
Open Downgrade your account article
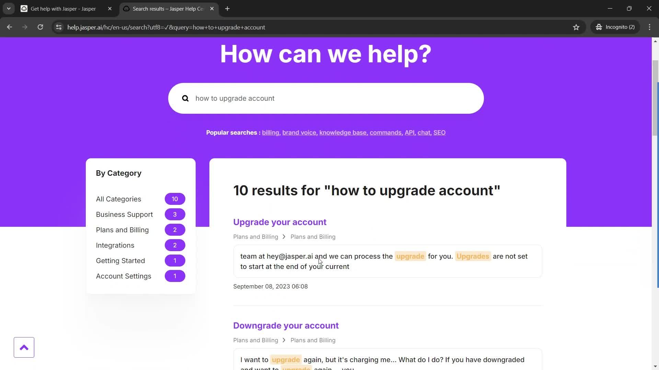click(x=286, y=325)
